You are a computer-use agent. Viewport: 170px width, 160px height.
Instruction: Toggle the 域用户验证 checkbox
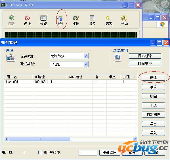(40, 153)
